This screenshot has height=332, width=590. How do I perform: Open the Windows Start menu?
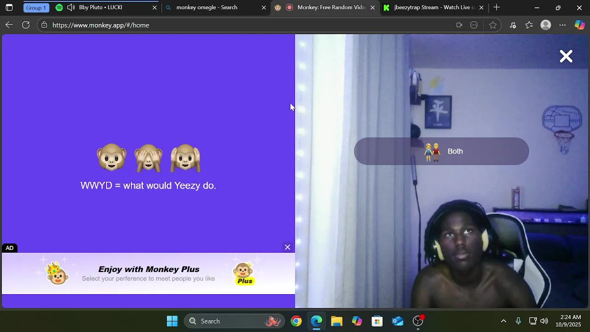pyautogui.click(x=172, y=321)
